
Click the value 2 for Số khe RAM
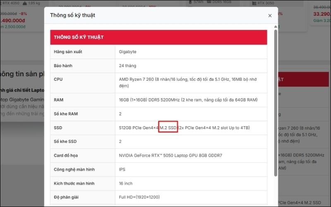click(x=120, y=114)
